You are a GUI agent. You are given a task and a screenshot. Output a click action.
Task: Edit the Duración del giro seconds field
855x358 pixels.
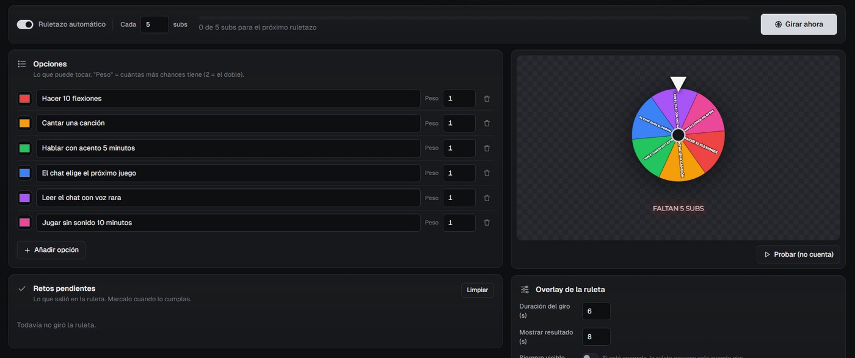pos(596,311)
